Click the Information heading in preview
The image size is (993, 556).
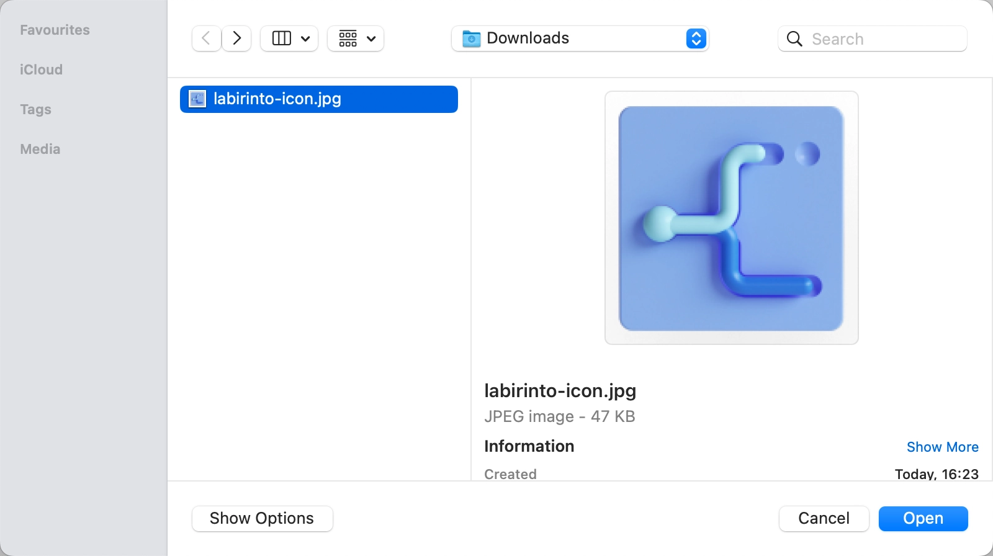pyautogui.click(x=529, y=446)
